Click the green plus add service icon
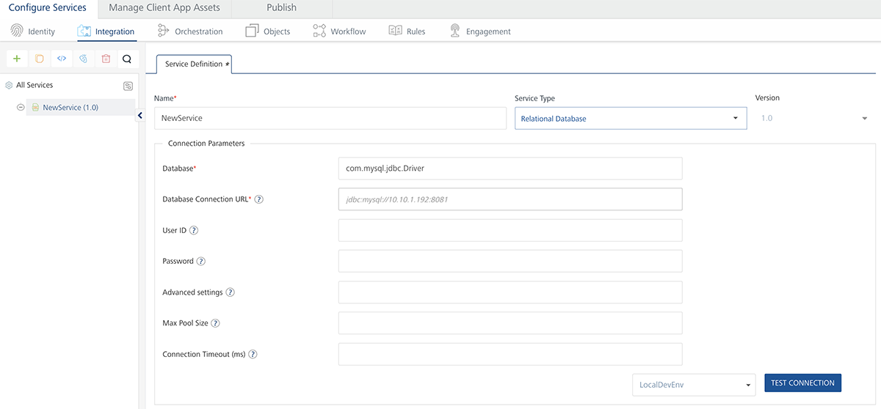This screenshot has width=881, height=409. tap(17, 59)
